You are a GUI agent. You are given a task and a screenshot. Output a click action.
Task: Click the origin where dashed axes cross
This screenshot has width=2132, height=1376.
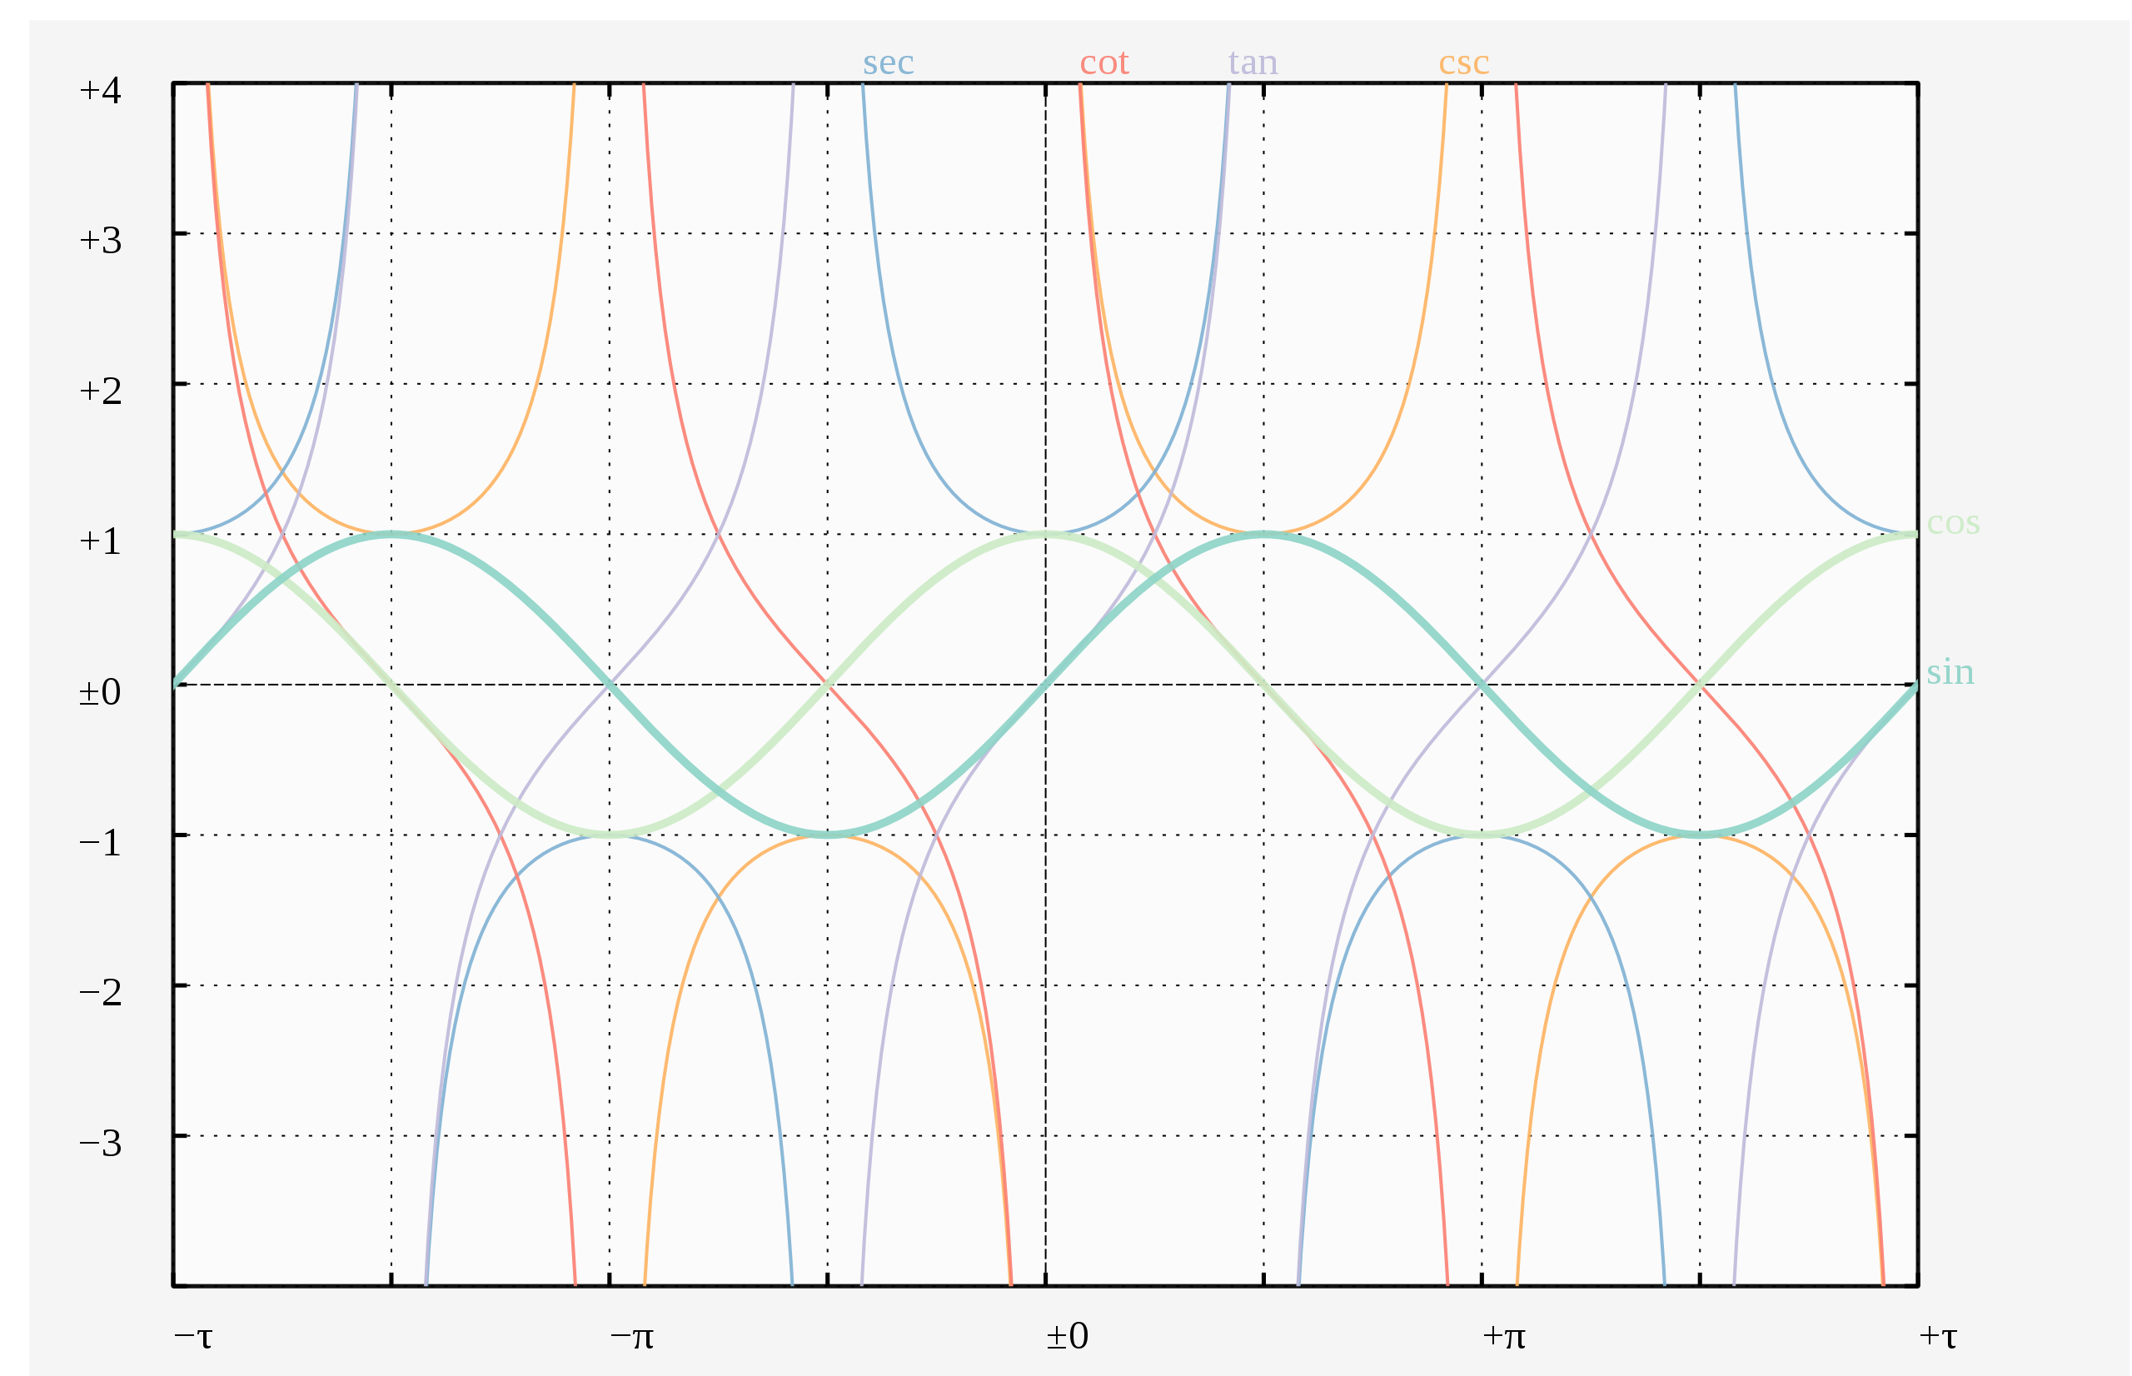(1046, 686)
